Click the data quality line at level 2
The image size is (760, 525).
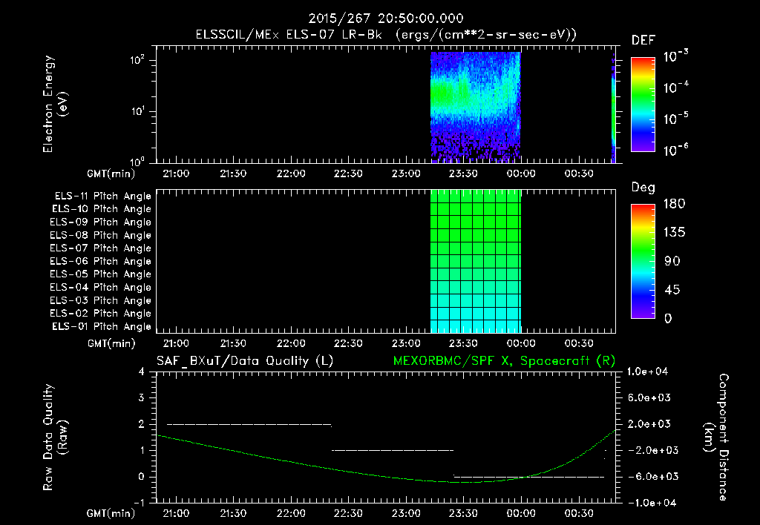[249, 425]
